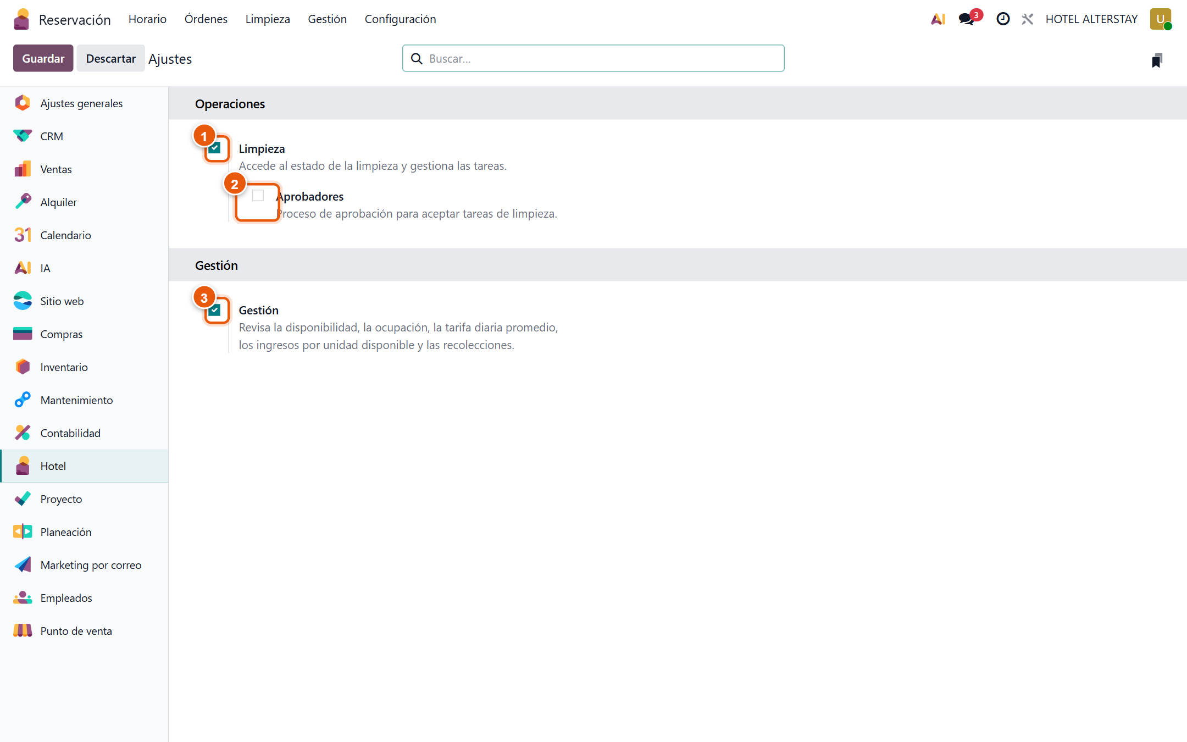Image resolution: width=1187 pixels, height=742 pixels.
Task: Click the Buscar search field
Action: [x=593, y=58]
